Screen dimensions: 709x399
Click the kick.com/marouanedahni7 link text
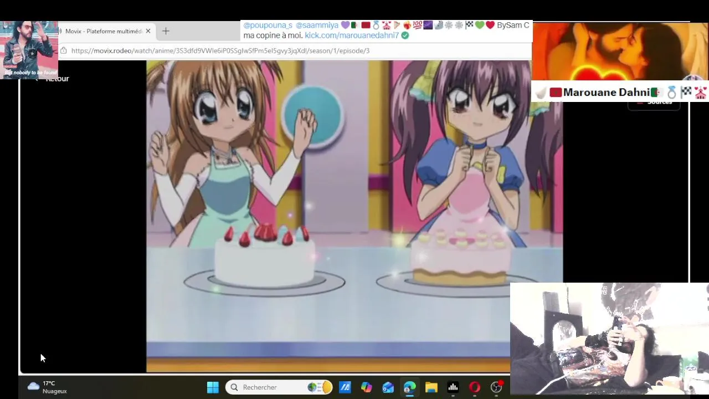[x=352, y=35]
